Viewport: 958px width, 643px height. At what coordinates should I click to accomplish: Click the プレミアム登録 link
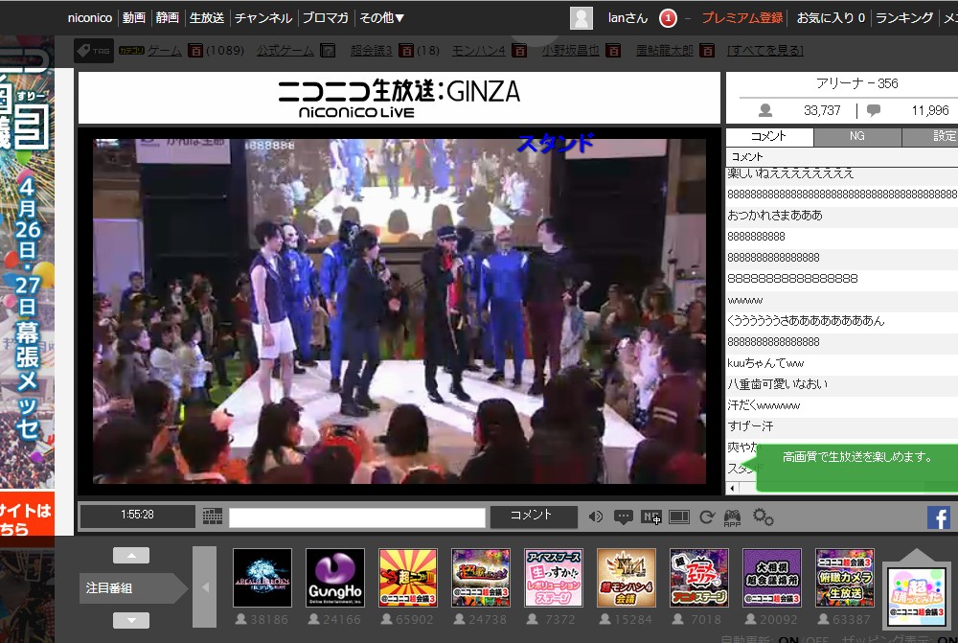[x=741, y=17]
